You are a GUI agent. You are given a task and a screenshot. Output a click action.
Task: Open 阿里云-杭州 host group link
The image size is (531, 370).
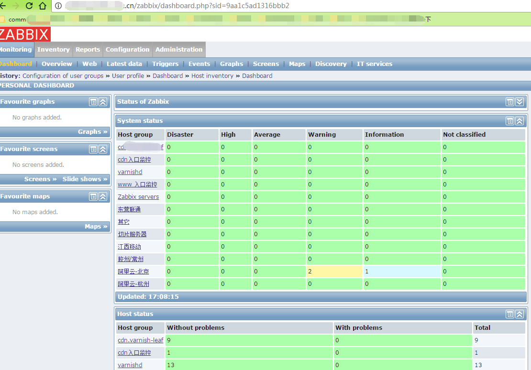(x=133, y=284)
